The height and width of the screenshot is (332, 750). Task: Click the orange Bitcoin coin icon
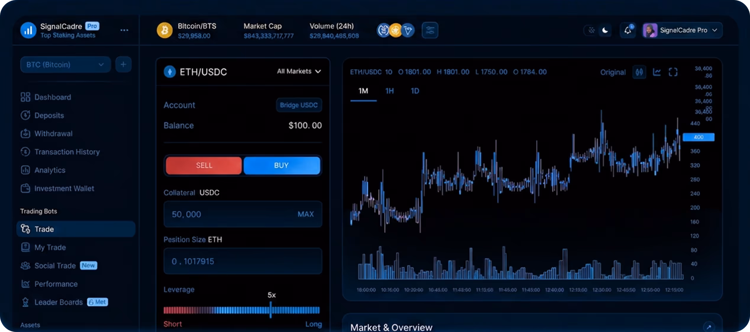coord(164,30)
